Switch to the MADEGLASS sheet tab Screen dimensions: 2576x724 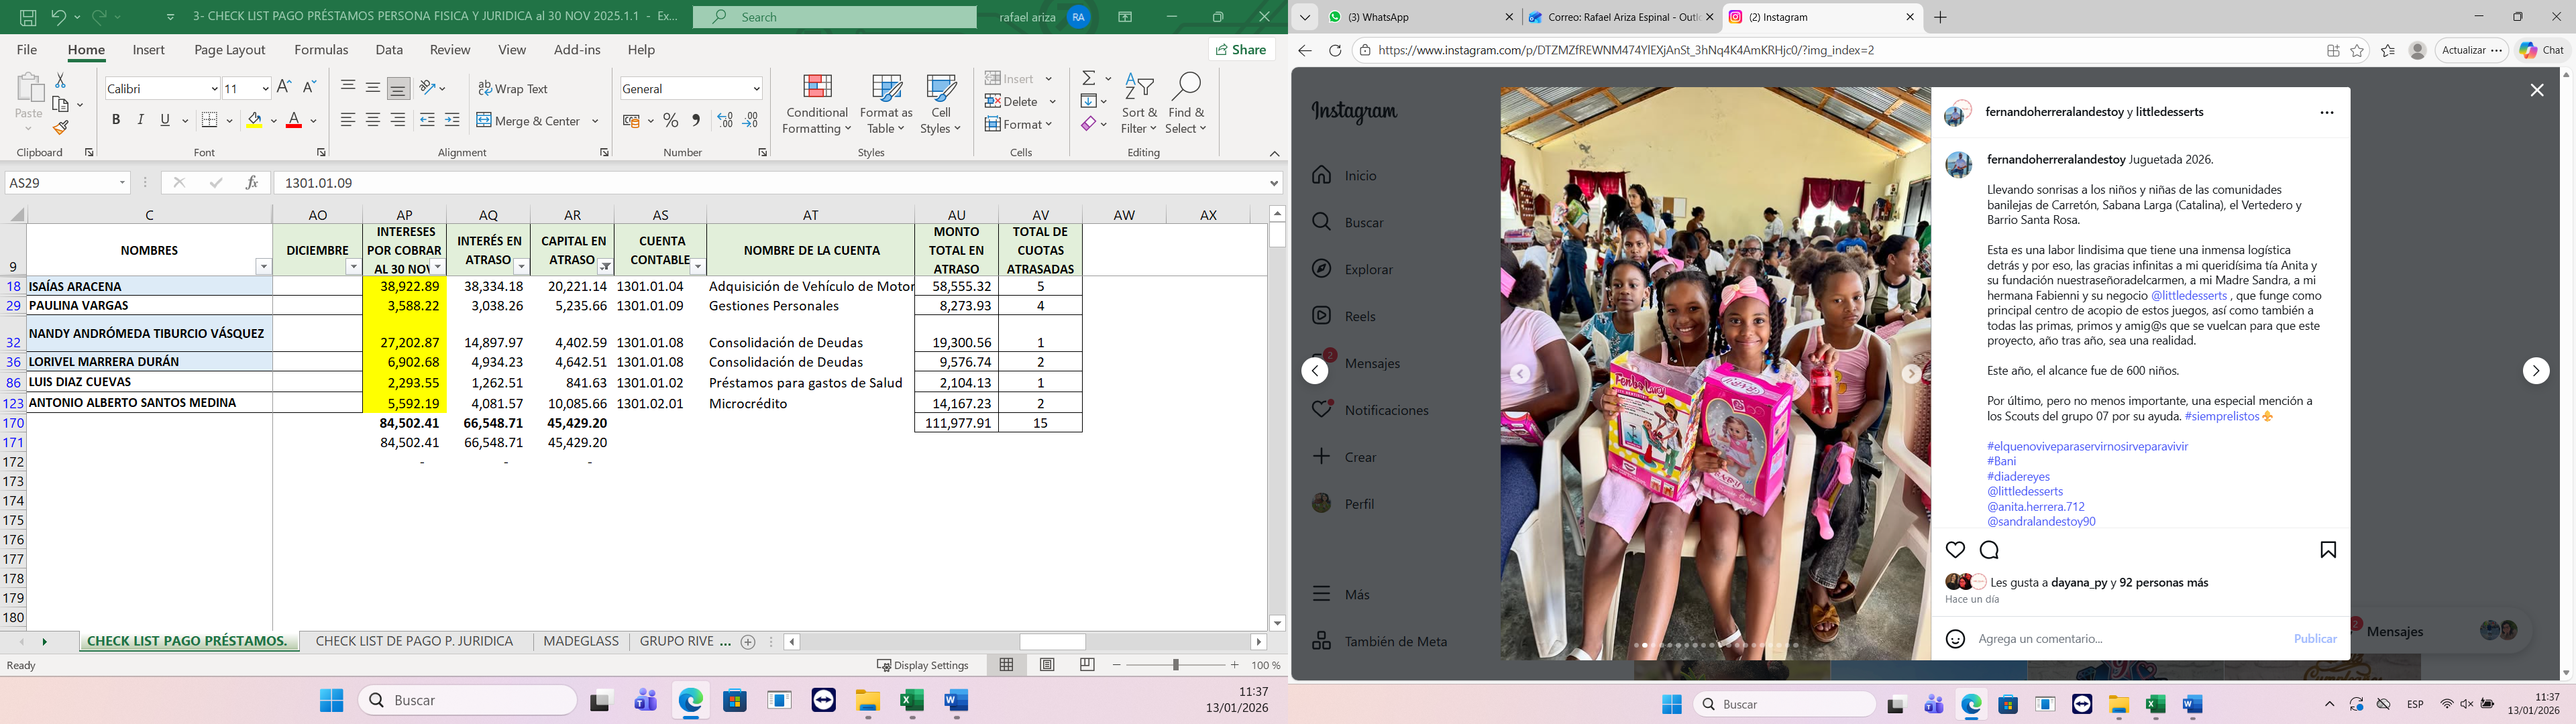[581, 642]
